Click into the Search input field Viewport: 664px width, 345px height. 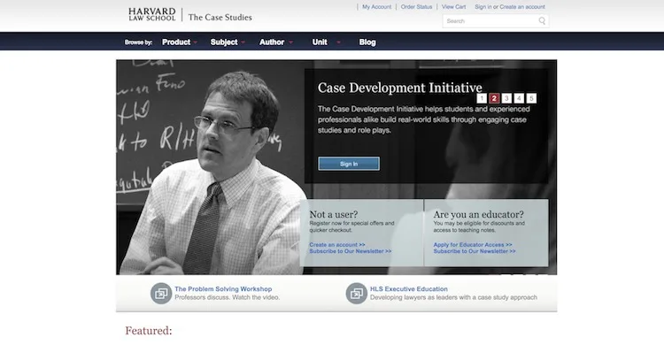[x=491, y=20]
